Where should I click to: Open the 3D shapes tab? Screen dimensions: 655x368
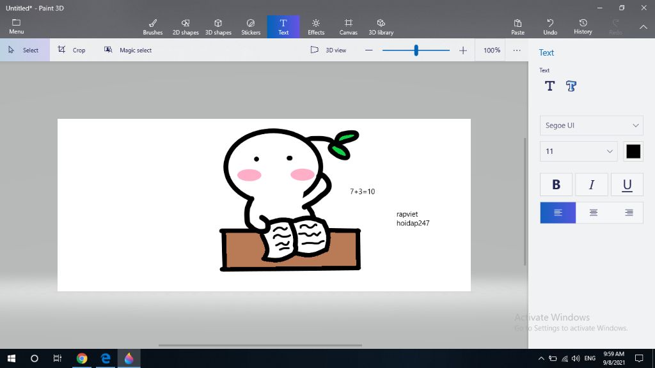click(218, 27)
